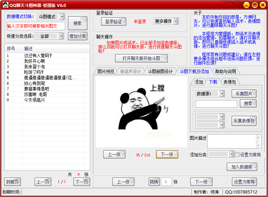Click the empty search field beside 数据源1 搜索

[x=216, y=104]
